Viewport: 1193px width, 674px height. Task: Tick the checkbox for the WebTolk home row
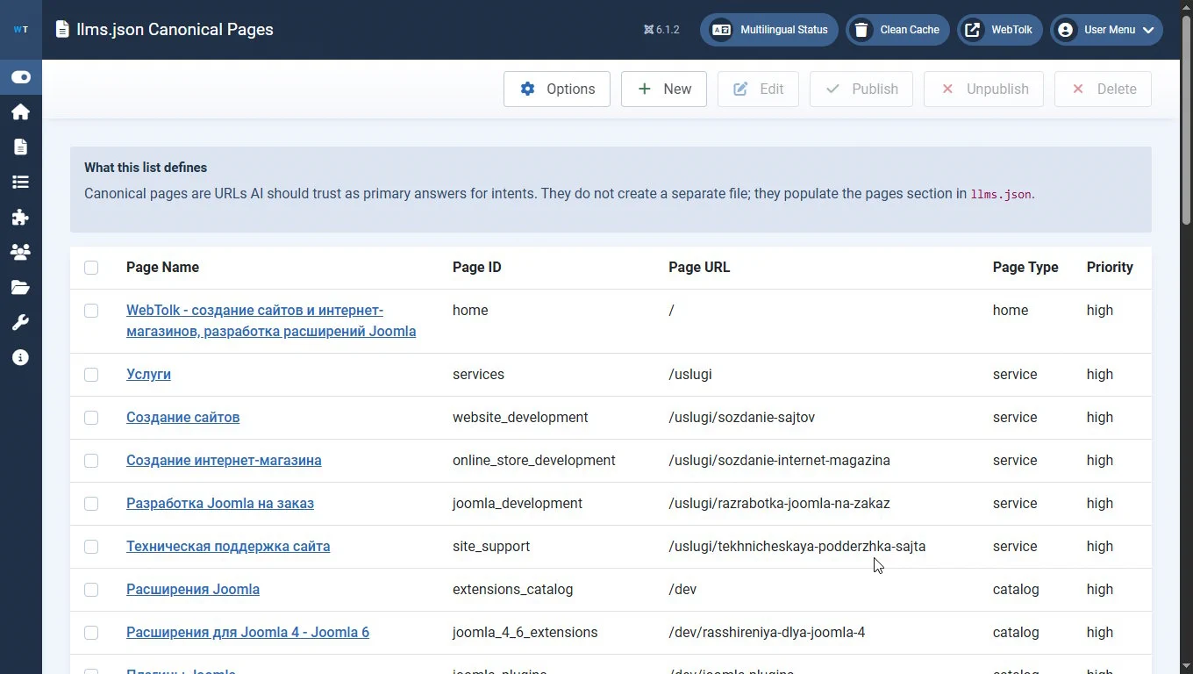[x=91, y=311]
